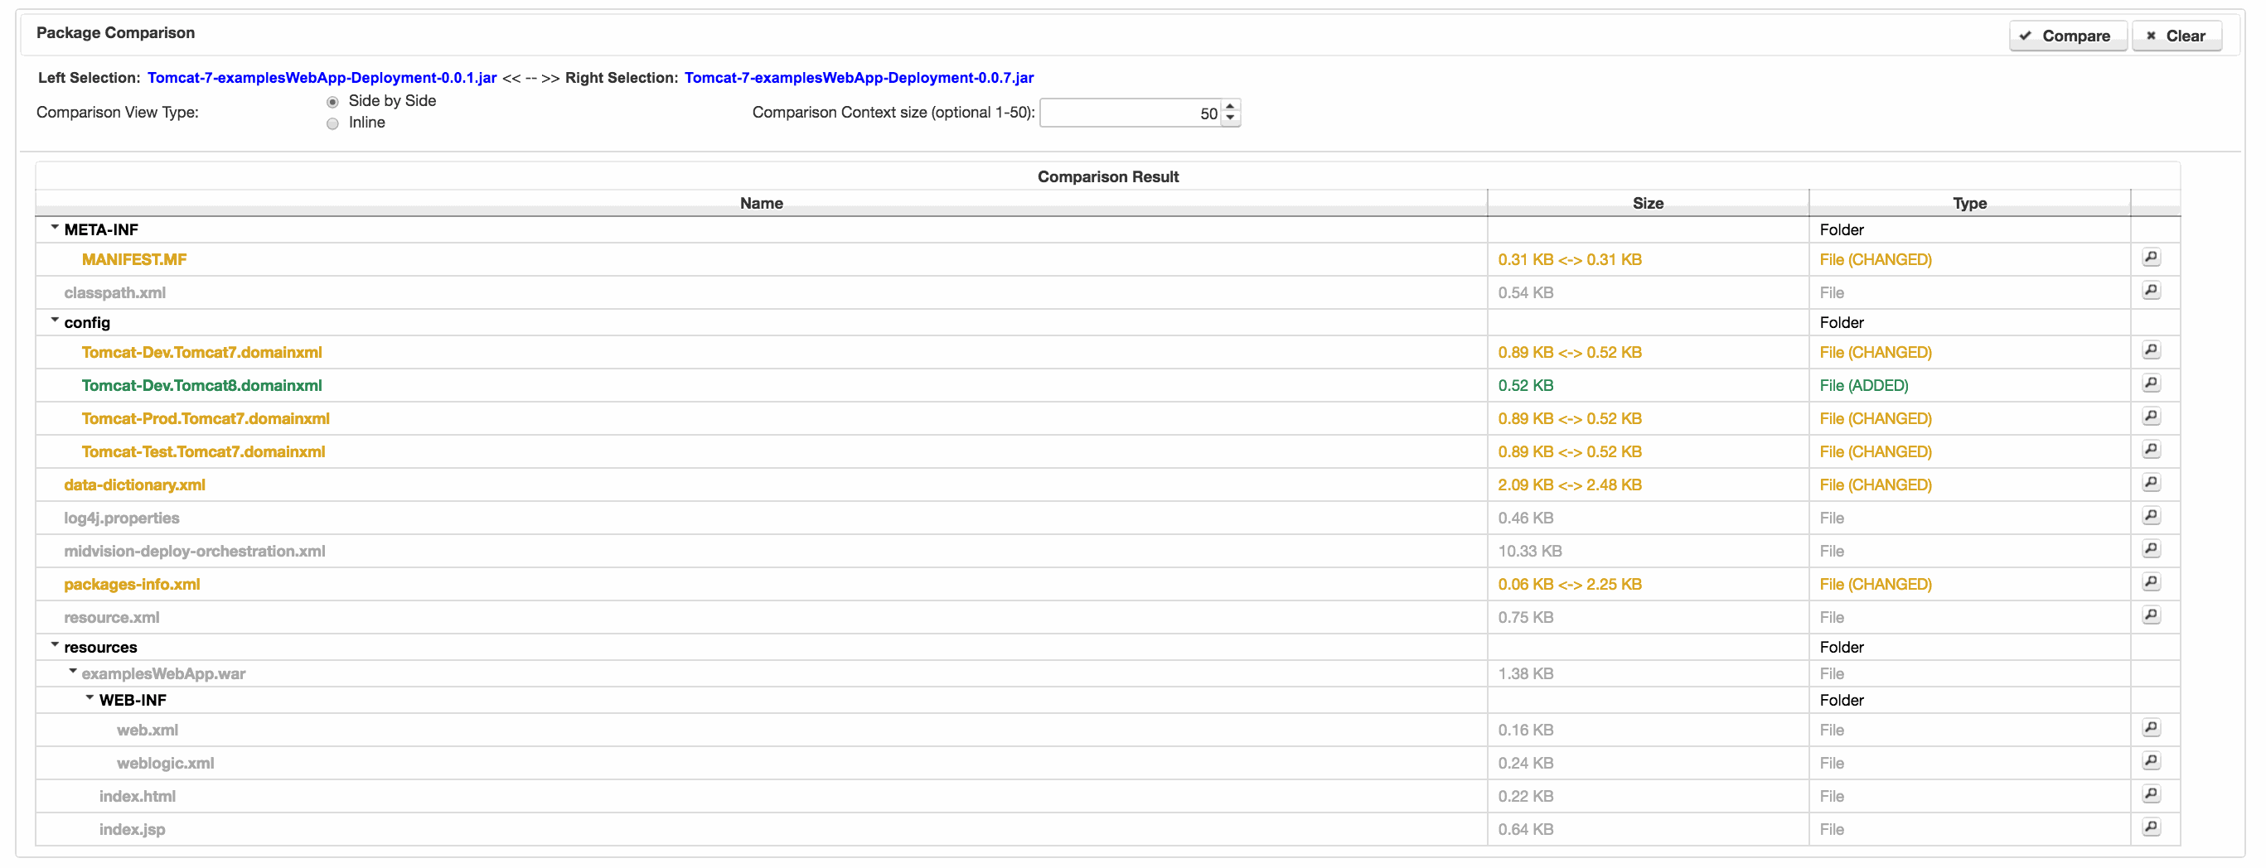Open magnifier icon for midvision-deploy-orchestration.xml
Viewport: 2266px width, 868px height.
pyautogui.click(x=2151, y=550)
